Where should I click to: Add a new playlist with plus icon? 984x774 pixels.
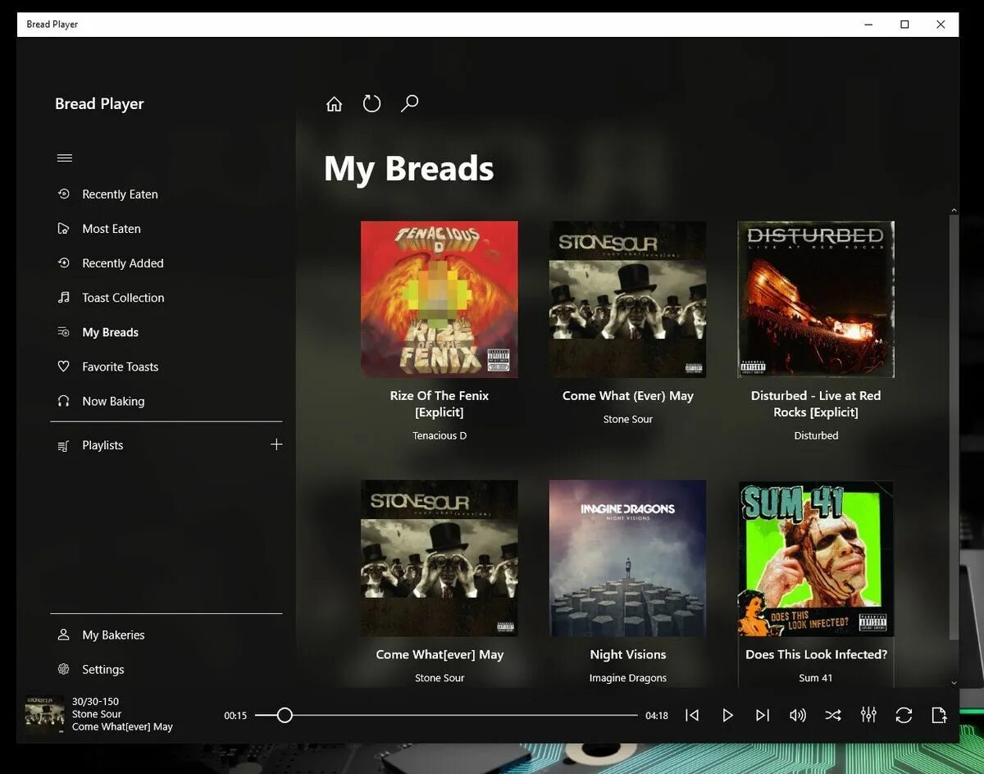click(x=276, y=444)
